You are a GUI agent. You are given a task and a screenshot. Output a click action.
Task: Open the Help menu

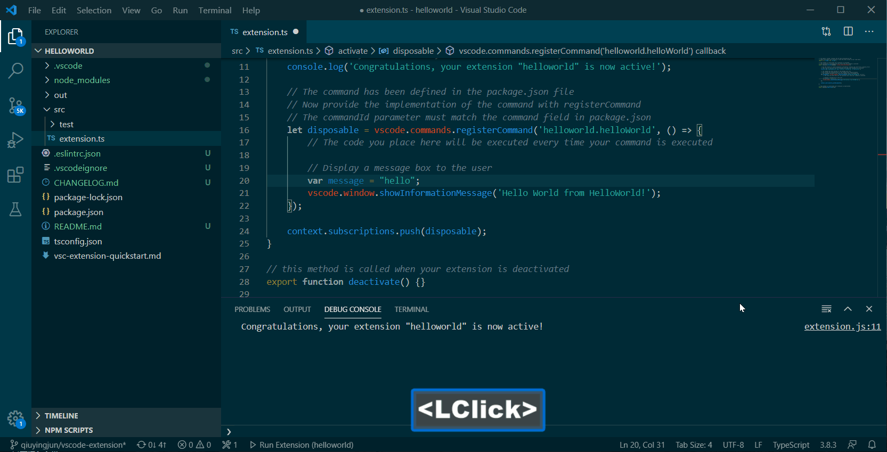[251, 10]
